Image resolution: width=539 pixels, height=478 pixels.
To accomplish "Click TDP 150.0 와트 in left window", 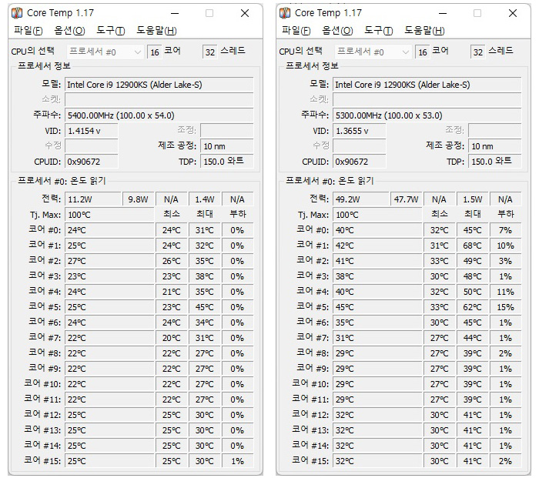I will tap(227, 162).
